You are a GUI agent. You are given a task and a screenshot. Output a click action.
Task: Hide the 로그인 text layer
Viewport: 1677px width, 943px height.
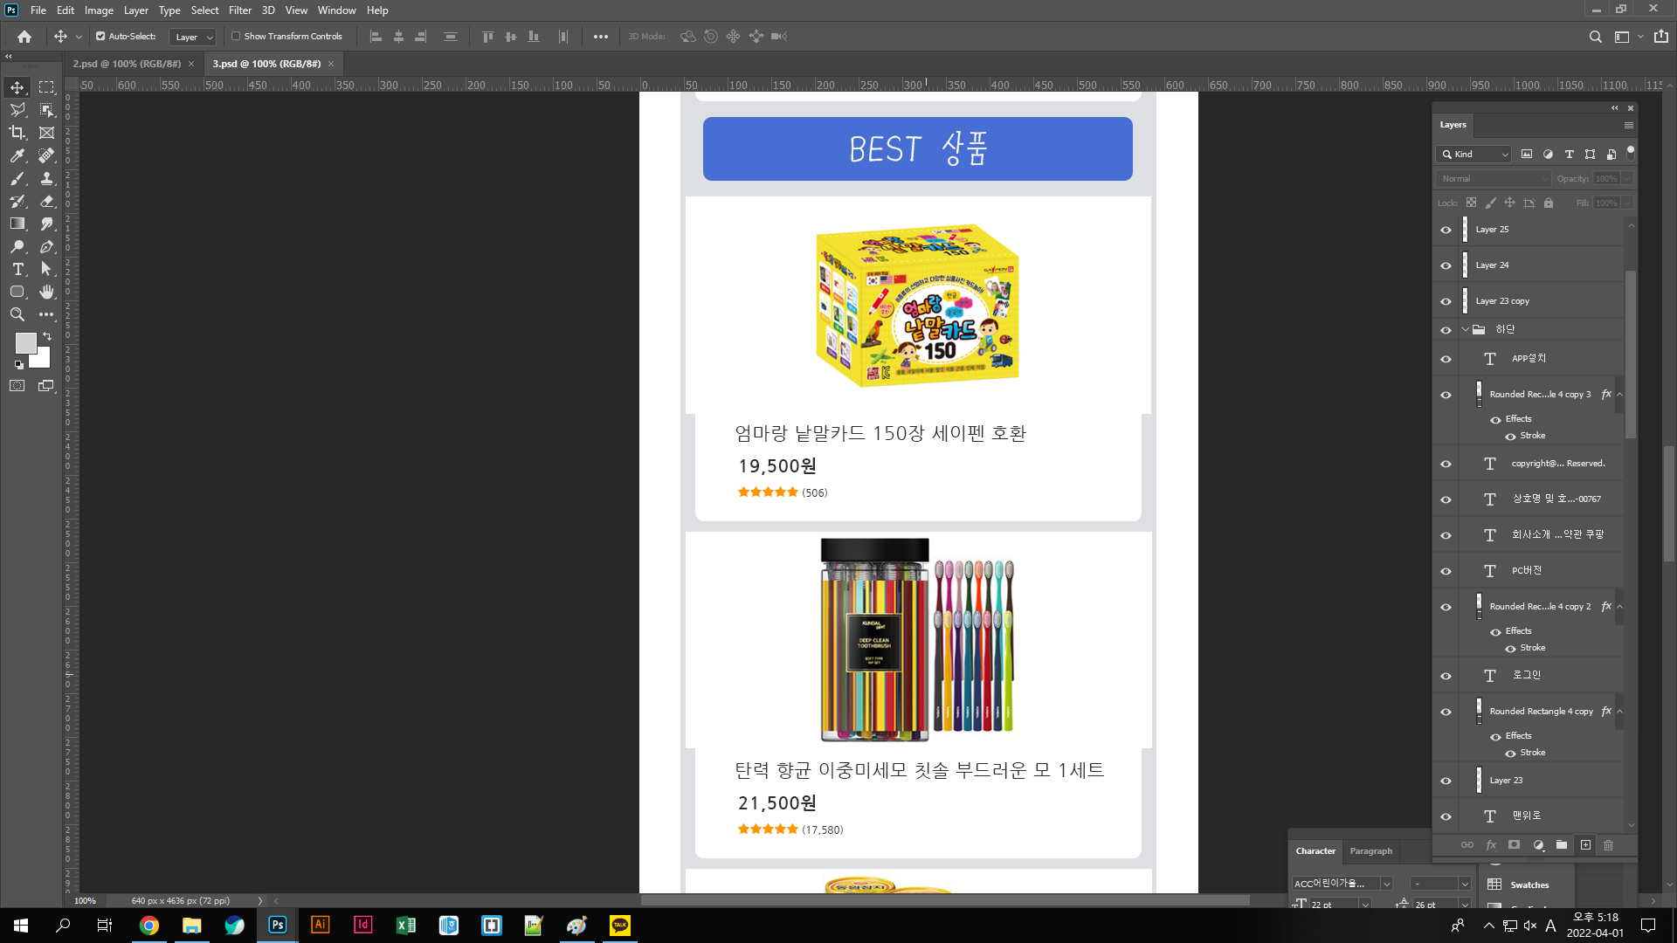1446,676
